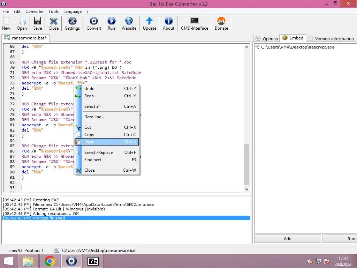Switch to the Embed tab
Image resolution: width=357 pixels, height=268 pixels.
coord(293,38)
